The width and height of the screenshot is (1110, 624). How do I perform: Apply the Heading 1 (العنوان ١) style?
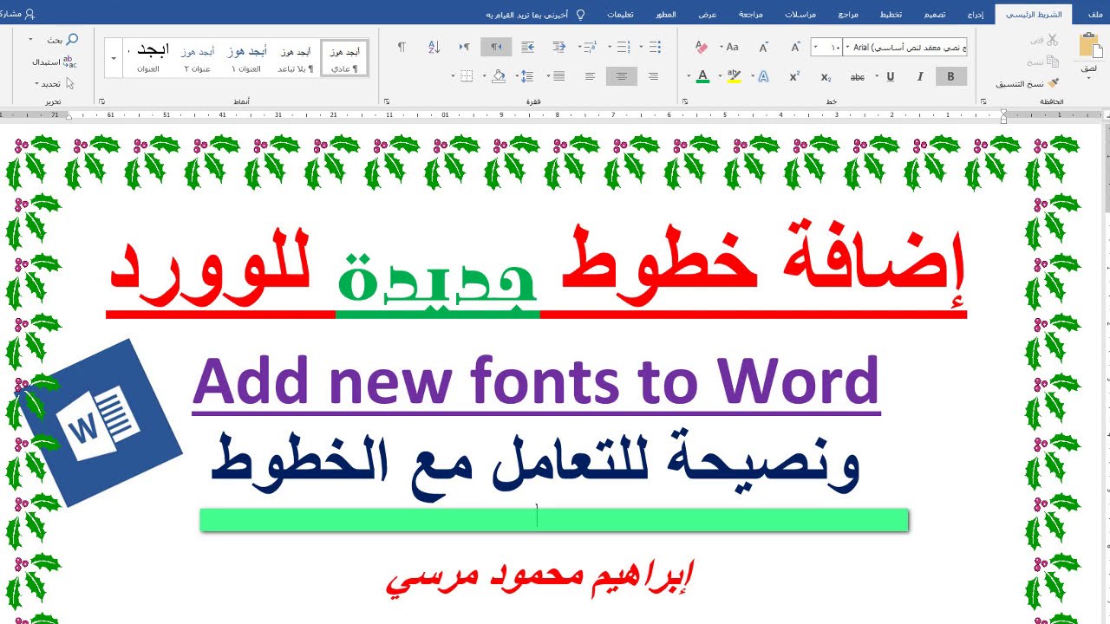(248, 58)
